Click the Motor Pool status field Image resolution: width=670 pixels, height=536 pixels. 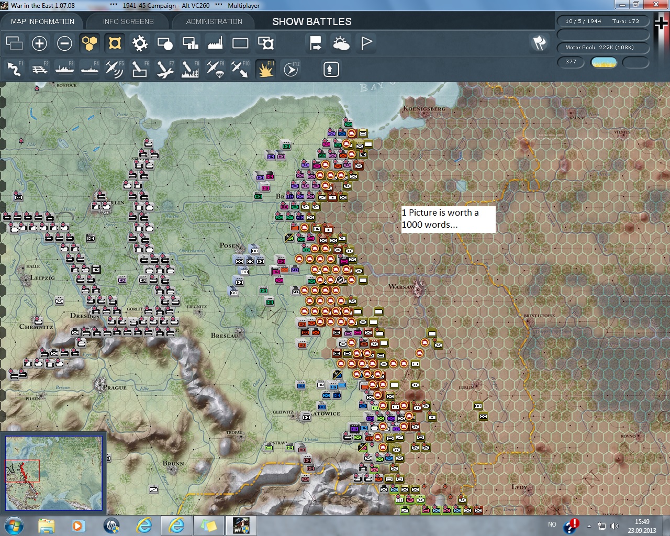coord(602,48)
